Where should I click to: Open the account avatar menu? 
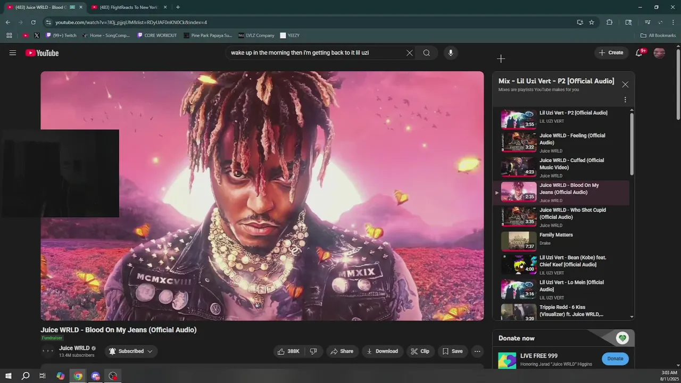[x=659, y=53]
